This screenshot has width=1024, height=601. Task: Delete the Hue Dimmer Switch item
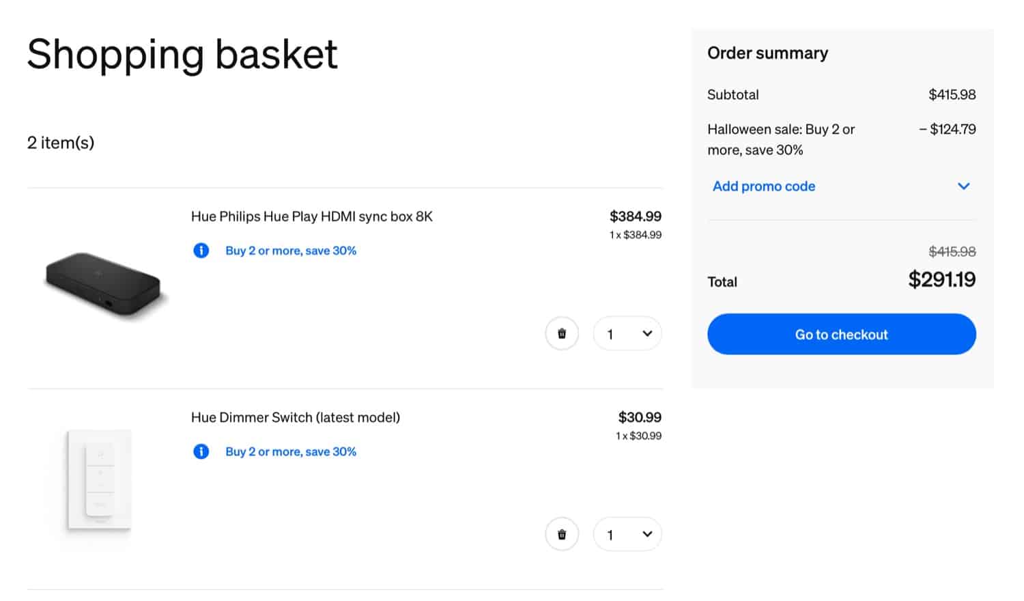562,535
